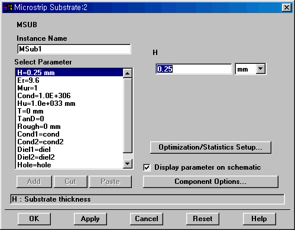Select the Cond1=cond parameter
This screenshot has height=230, width=295.
(69, 134)
